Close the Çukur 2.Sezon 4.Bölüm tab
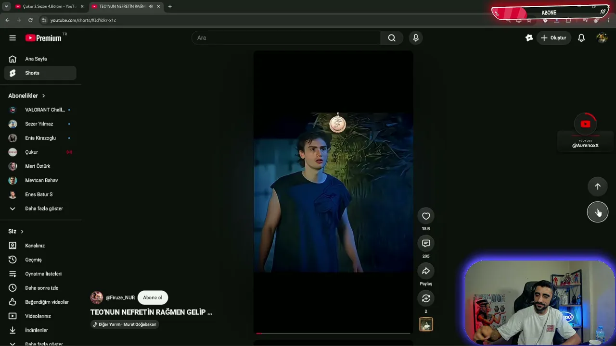This screenshot has height=346, width=616. (x=82, y=6)
